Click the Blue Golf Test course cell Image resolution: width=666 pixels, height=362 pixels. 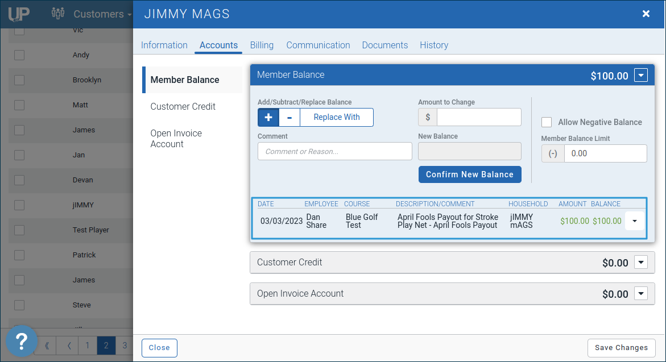tap(362, 221)
